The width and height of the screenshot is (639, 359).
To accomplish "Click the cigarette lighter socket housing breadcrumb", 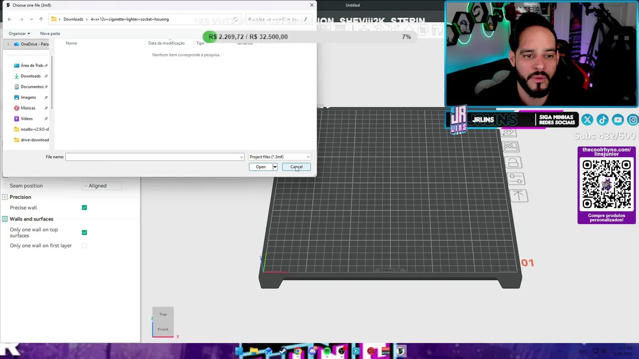I will point(129,19).
